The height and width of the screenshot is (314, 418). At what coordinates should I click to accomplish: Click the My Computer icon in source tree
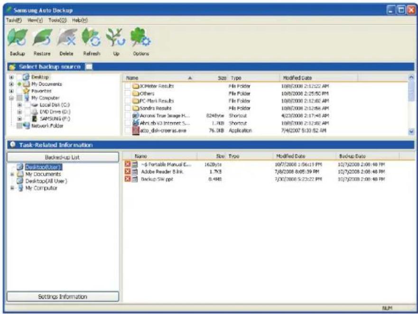pos(27,98)
